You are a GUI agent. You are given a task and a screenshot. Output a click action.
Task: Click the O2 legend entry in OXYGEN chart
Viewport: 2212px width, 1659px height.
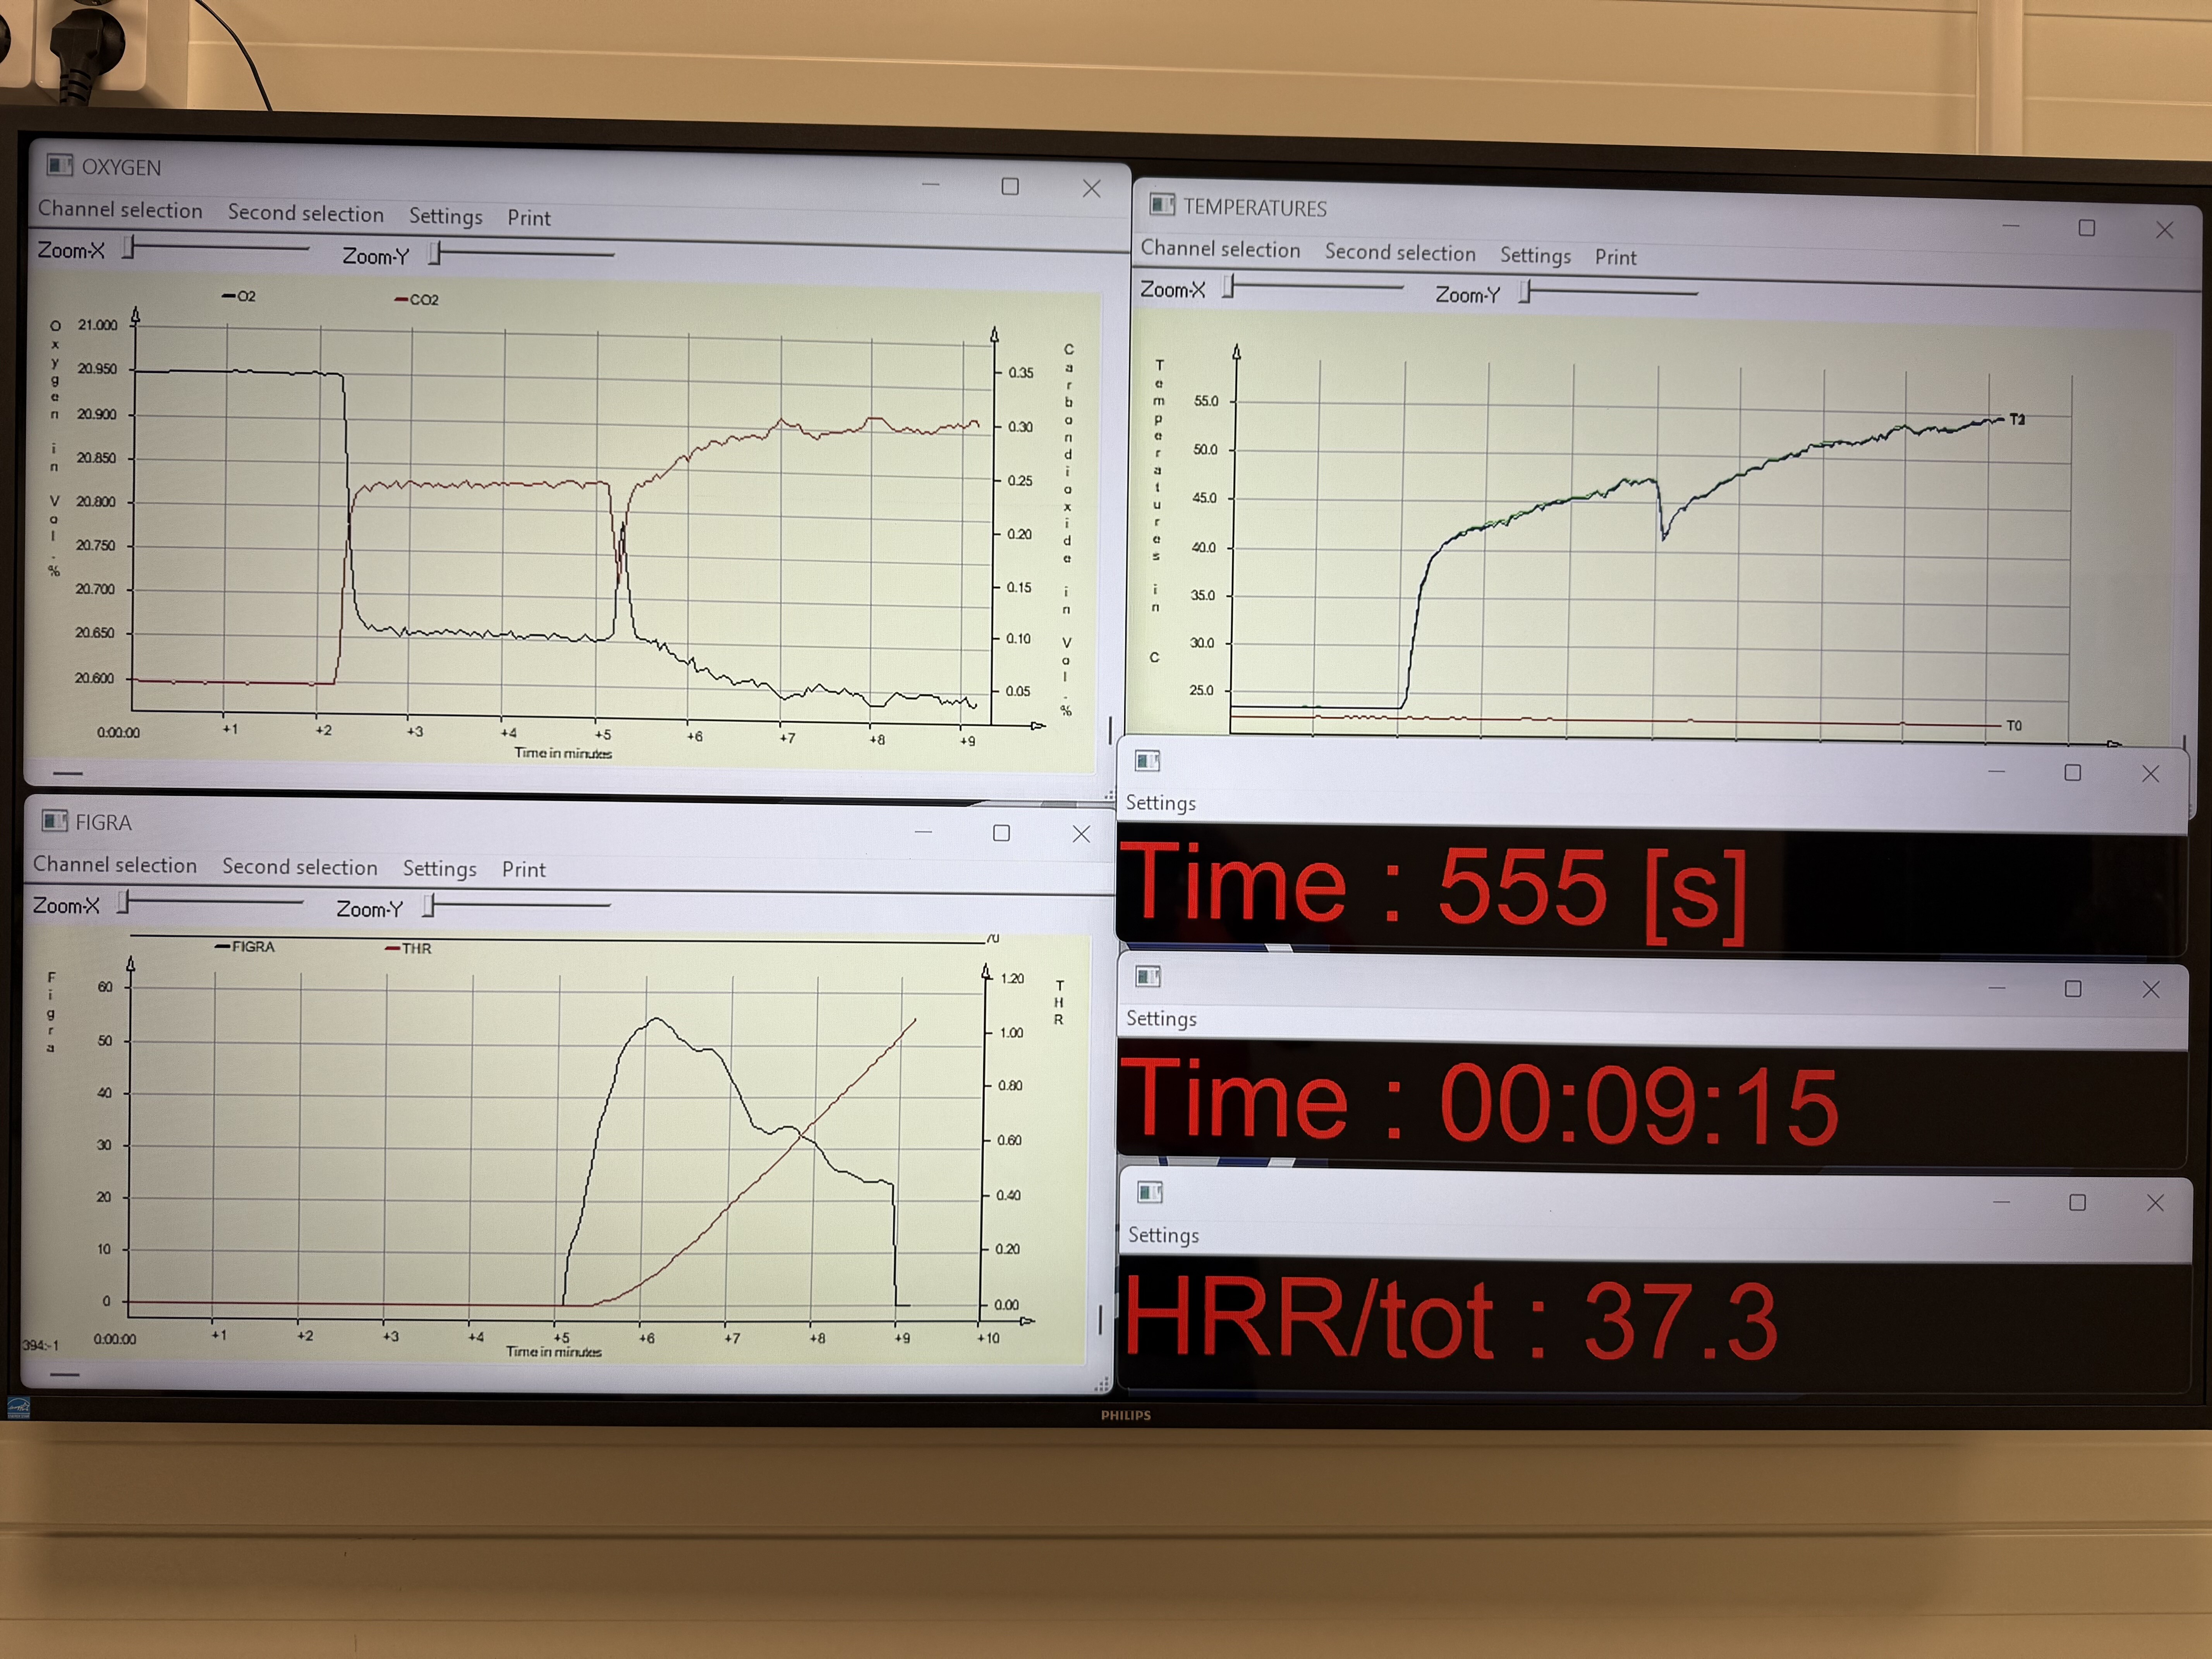239,296
